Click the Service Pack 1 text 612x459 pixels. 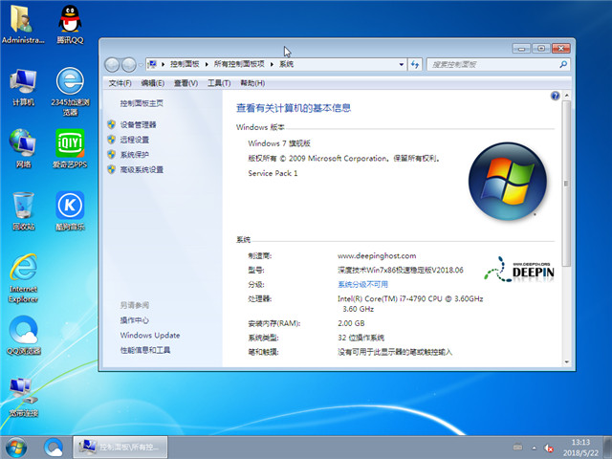click(x=273, y=173)
